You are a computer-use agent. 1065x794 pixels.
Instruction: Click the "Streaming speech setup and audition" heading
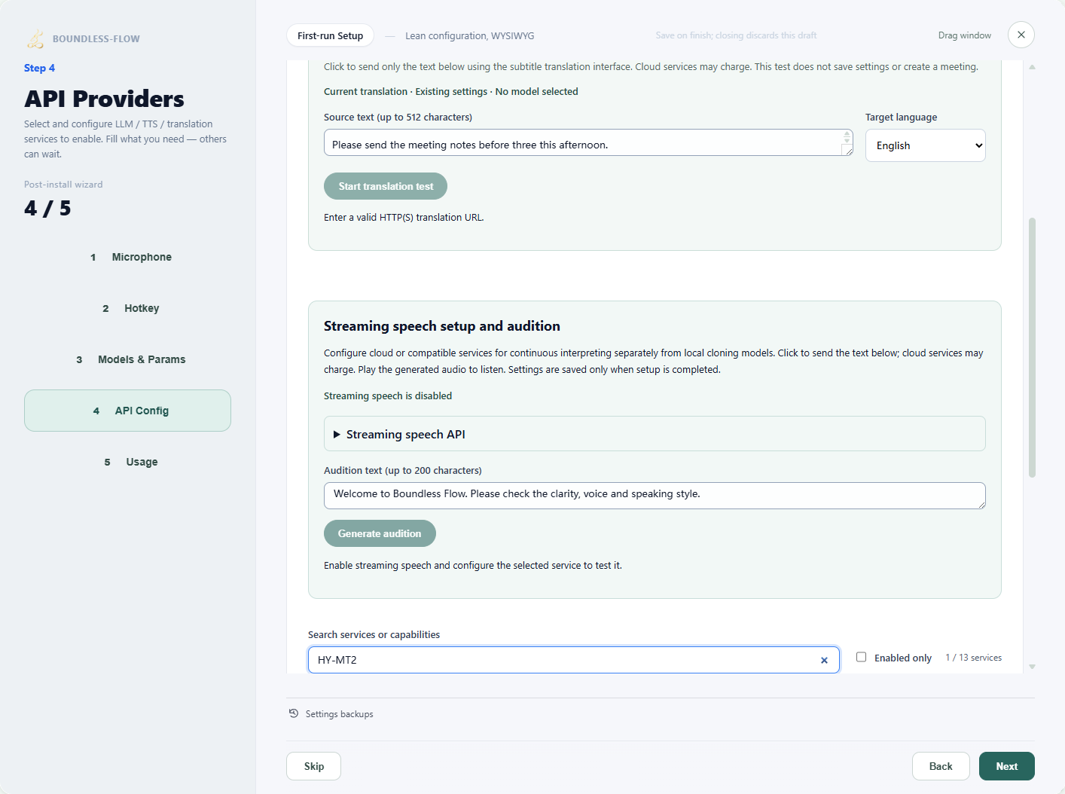(442, 326)
